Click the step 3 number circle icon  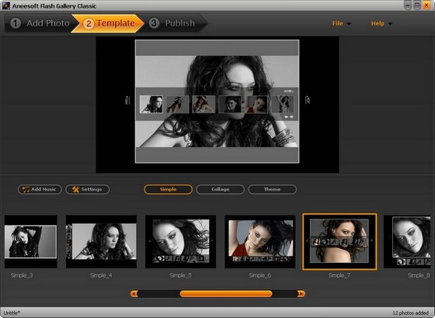(154, 23)
